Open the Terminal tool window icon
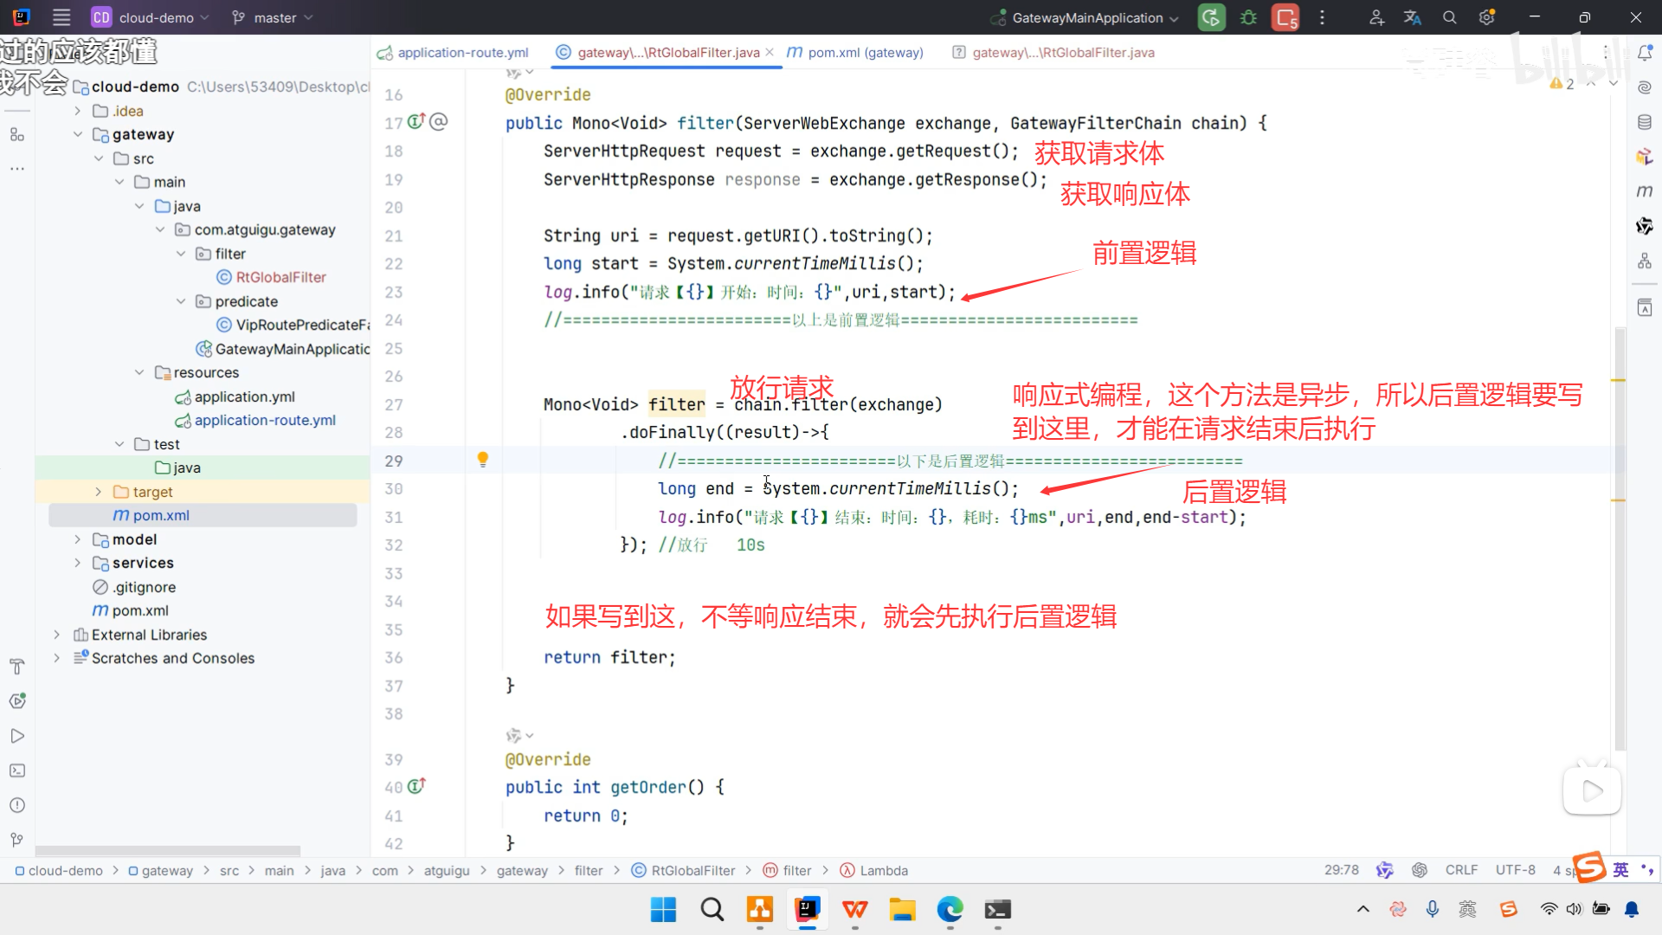 (x=17, y=771)
